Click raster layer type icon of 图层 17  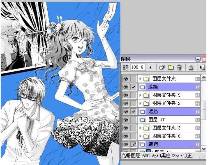coord(142,120)
